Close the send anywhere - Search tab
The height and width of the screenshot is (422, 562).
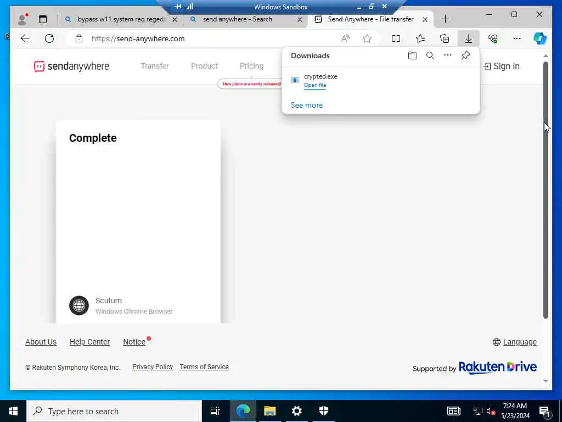click(x=300, y=19)
